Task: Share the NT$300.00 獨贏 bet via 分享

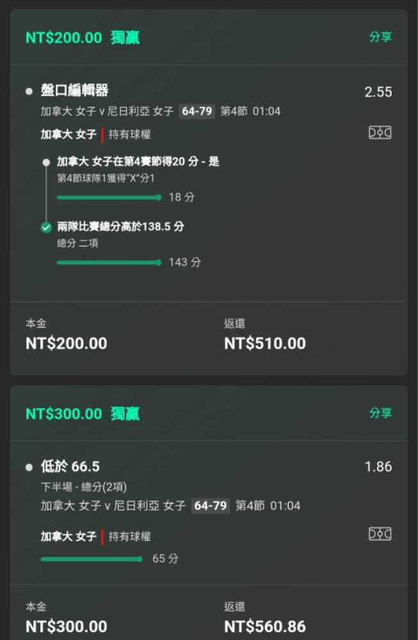Action: pyautogui.click(x=380, y=413)
